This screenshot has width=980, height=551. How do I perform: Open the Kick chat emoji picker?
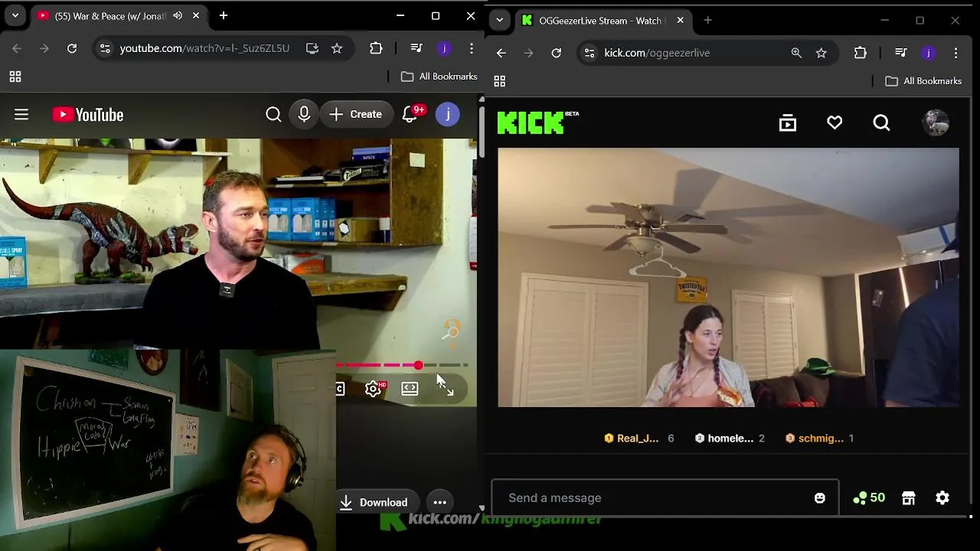pyautogui.click(x=820, y=498)
